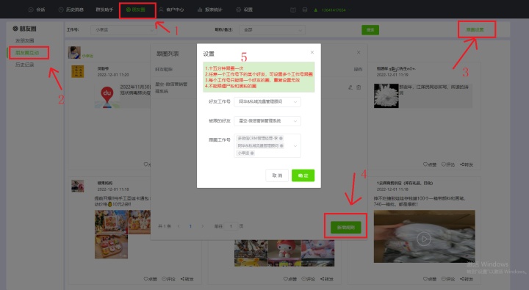Focus the 前往 page number input
The height and width of the screenshot is (290, 529).
pos(231,226)
